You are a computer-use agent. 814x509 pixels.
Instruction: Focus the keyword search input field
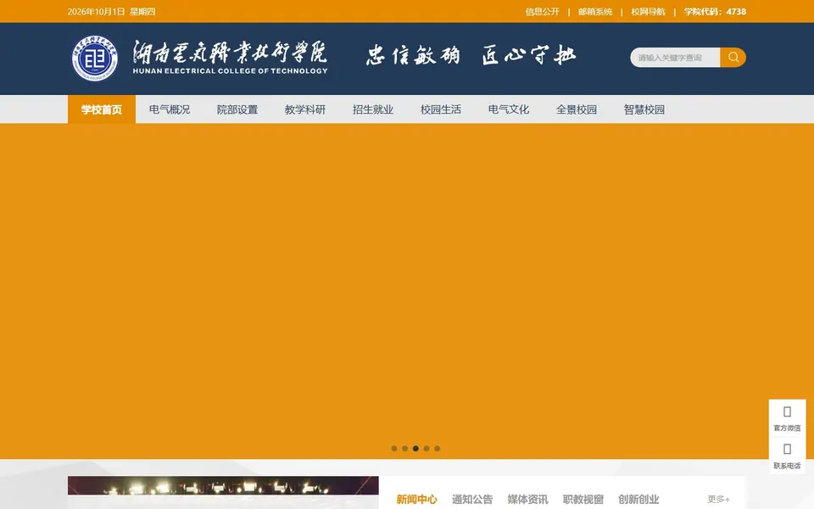tap(675, 57)
